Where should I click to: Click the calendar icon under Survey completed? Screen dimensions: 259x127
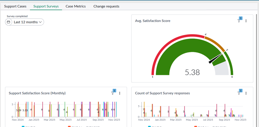coord(9,22)
